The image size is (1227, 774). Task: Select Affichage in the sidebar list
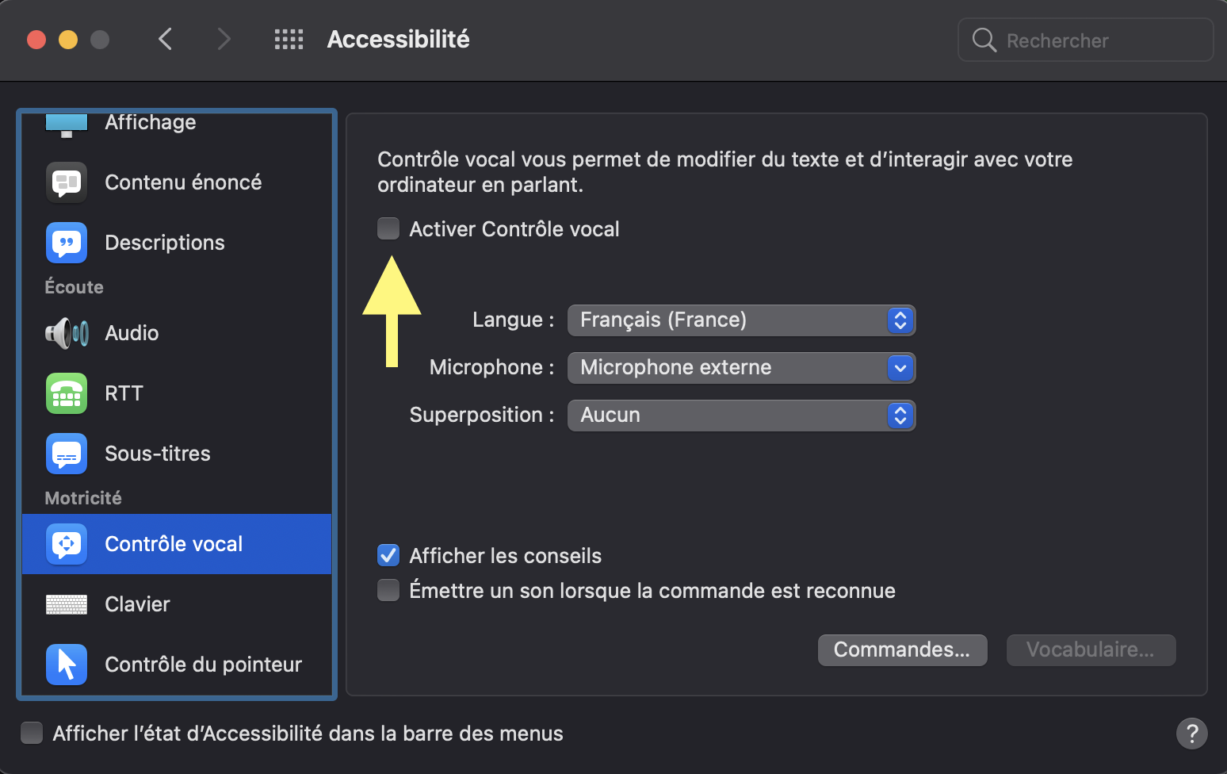coord(151,123)
